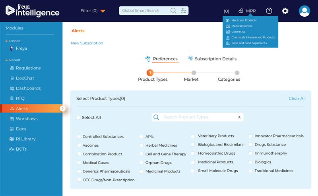
Task: Click the Cosmetics menu icon
Action: click(x=228, y=32)
